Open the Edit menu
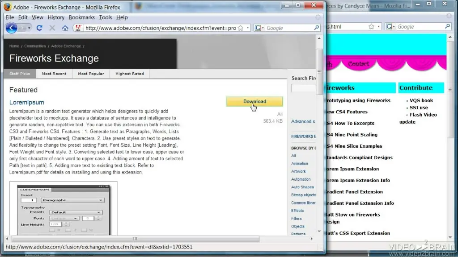The image size is (458, 257). (x=23, y=17)
